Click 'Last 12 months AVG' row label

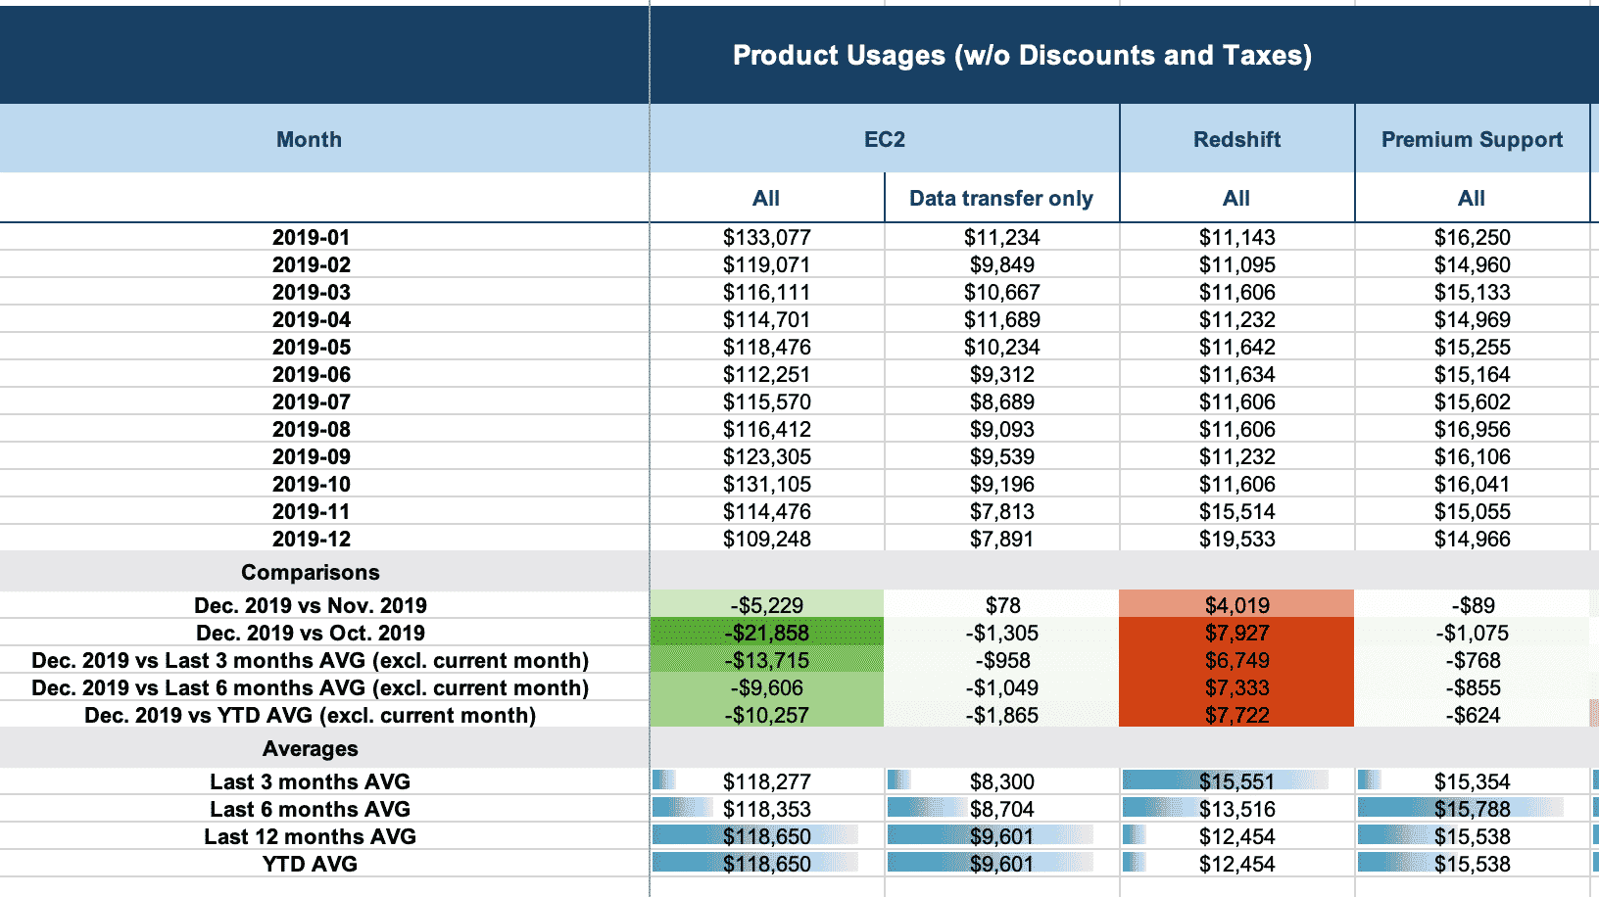(311, 836)
